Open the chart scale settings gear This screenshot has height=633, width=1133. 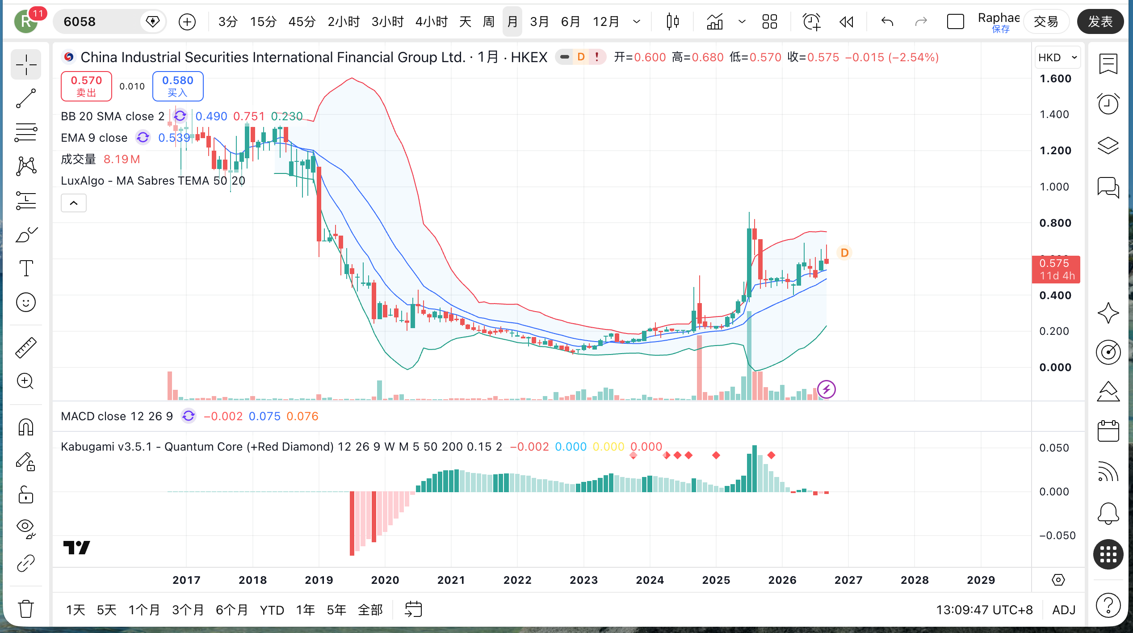pyautogui.click(x=1058, y=580)
